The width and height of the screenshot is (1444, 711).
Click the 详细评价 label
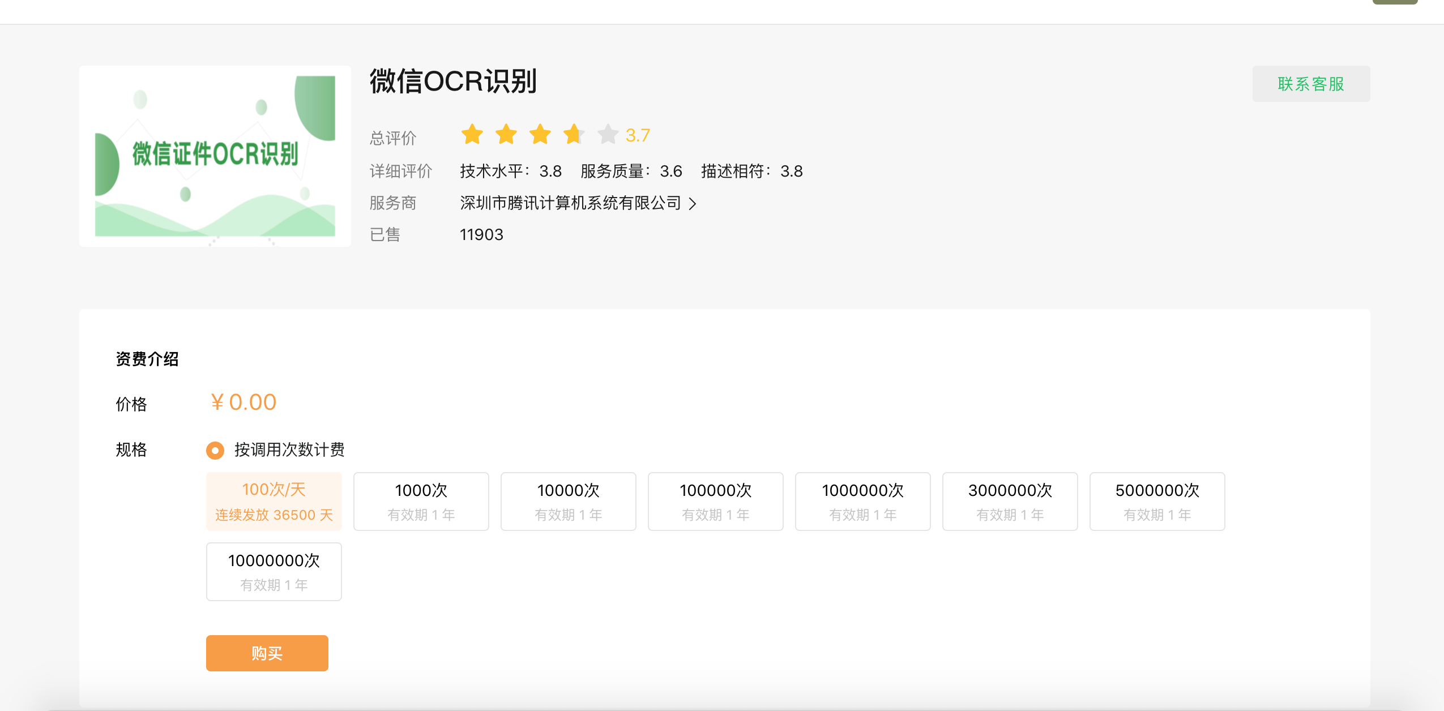[x=401, y=171]
